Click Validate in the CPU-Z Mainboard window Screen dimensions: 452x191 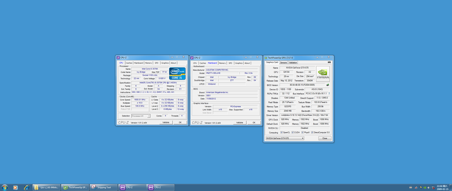tap(240, 123)
